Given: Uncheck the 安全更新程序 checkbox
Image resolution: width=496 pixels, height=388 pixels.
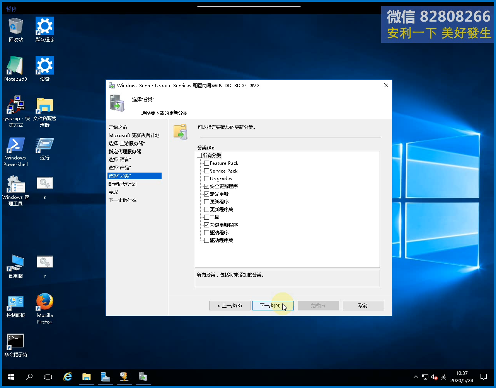Looking at the screenshot, I should pyautogui.click(x=207, y=186).
